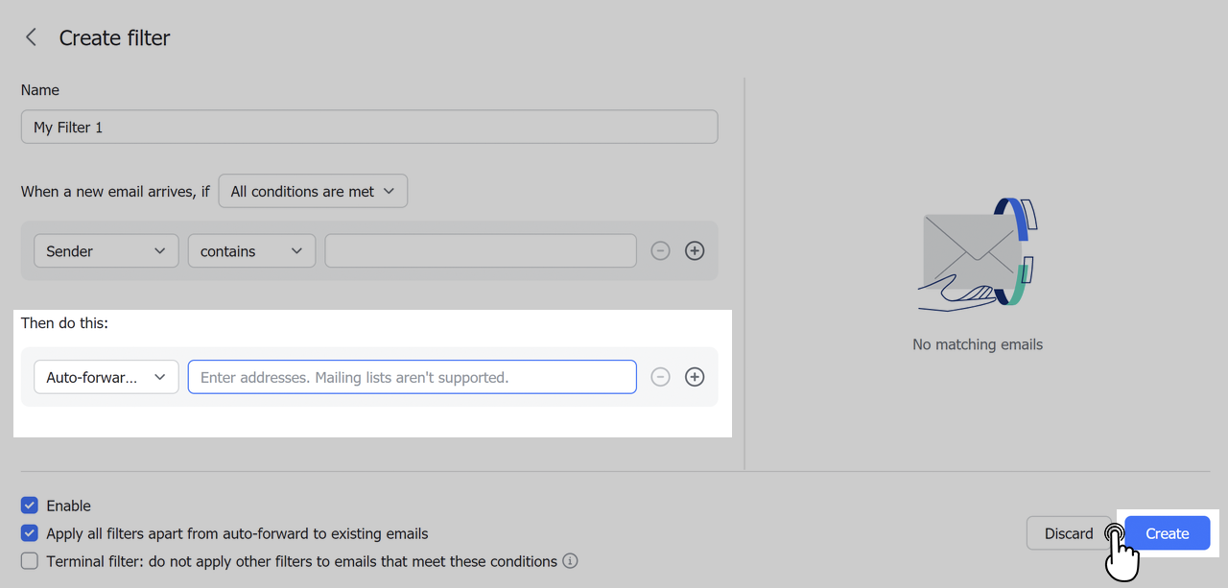Screen dimensions: 1228x588
Task: Open the Sender field dropdown
Action: coord(106,250)
